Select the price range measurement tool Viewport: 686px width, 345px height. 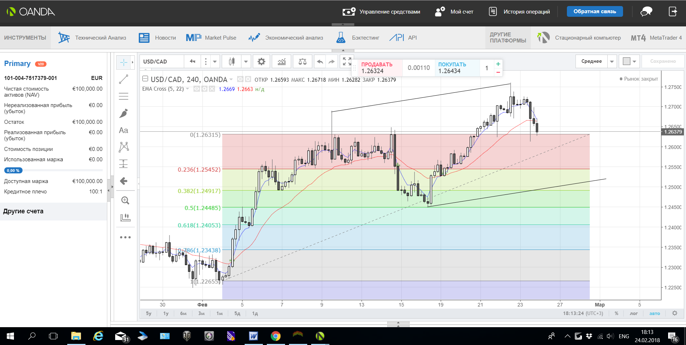(x=123, y=164)
